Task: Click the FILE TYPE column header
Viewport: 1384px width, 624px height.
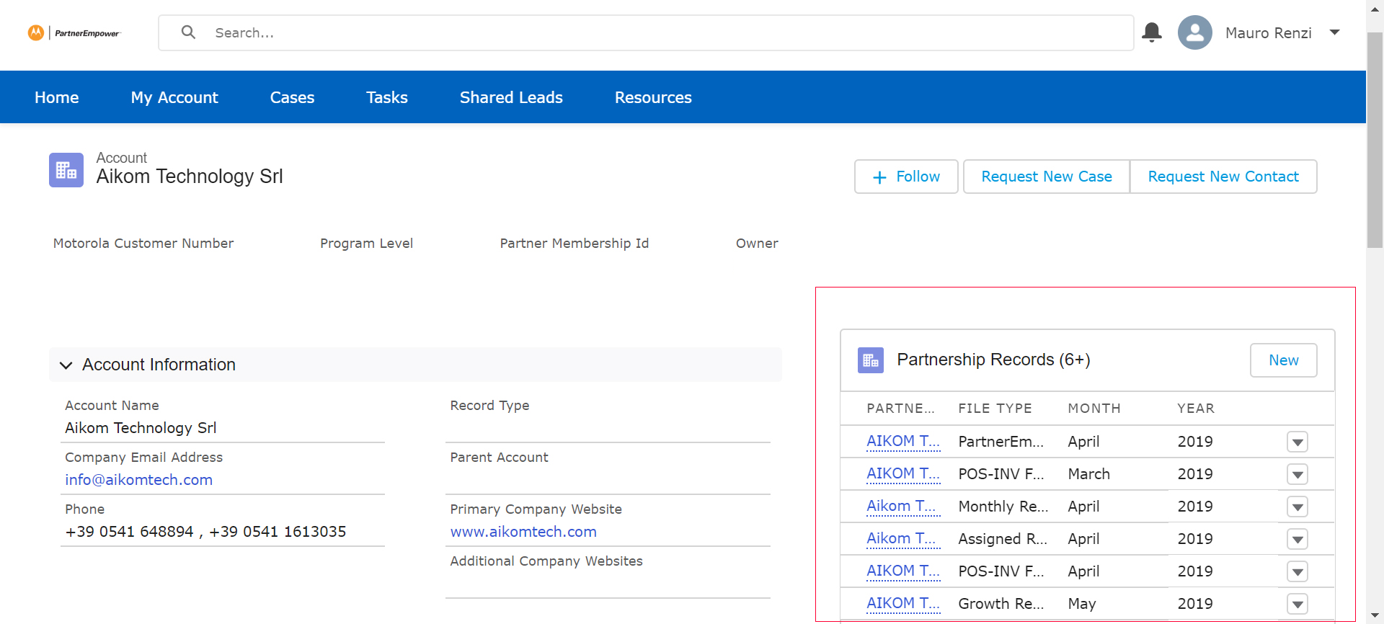Action: pyautogui.click(x=995, y=409)
